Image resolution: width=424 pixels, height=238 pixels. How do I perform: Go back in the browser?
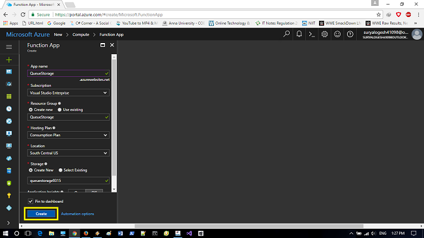click(6, 14)
